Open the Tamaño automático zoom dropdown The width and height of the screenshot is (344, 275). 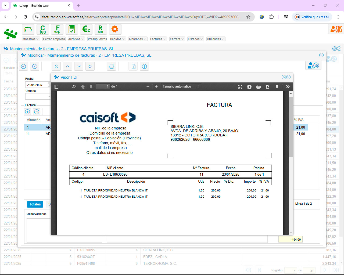coord(181,86)
